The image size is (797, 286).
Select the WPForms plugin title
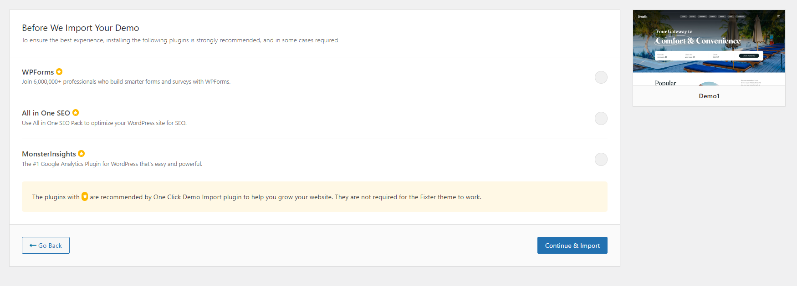(x=38, y=72)
